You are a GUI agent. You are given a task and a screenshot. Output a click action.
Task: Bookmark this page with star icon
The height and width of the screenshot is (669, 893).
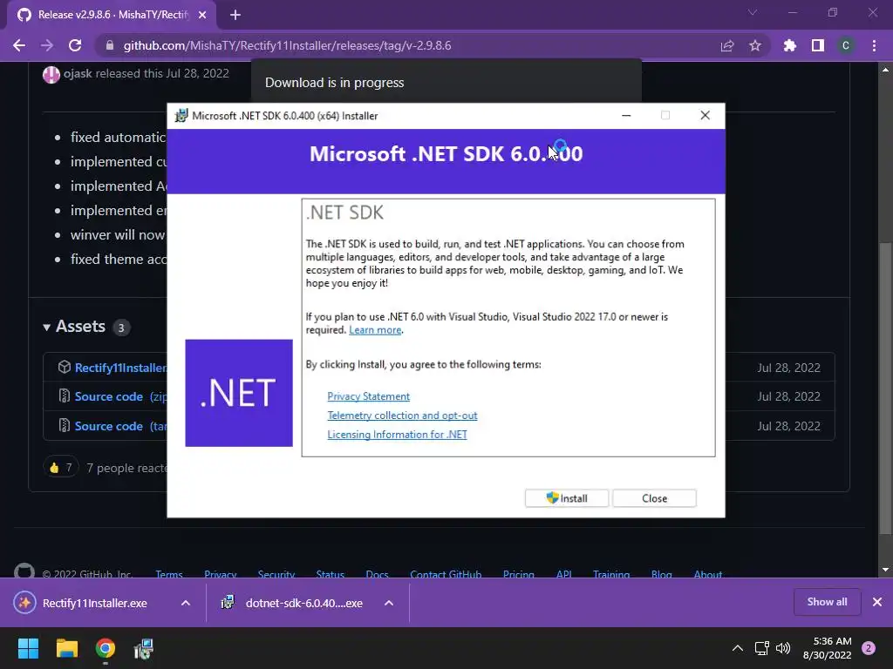[755, 45]
